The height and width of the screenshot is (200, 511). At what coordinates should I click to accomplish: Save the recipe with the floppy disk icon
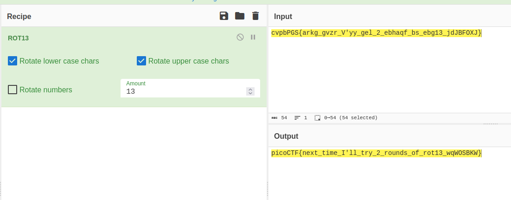click(x=224, y=16)
